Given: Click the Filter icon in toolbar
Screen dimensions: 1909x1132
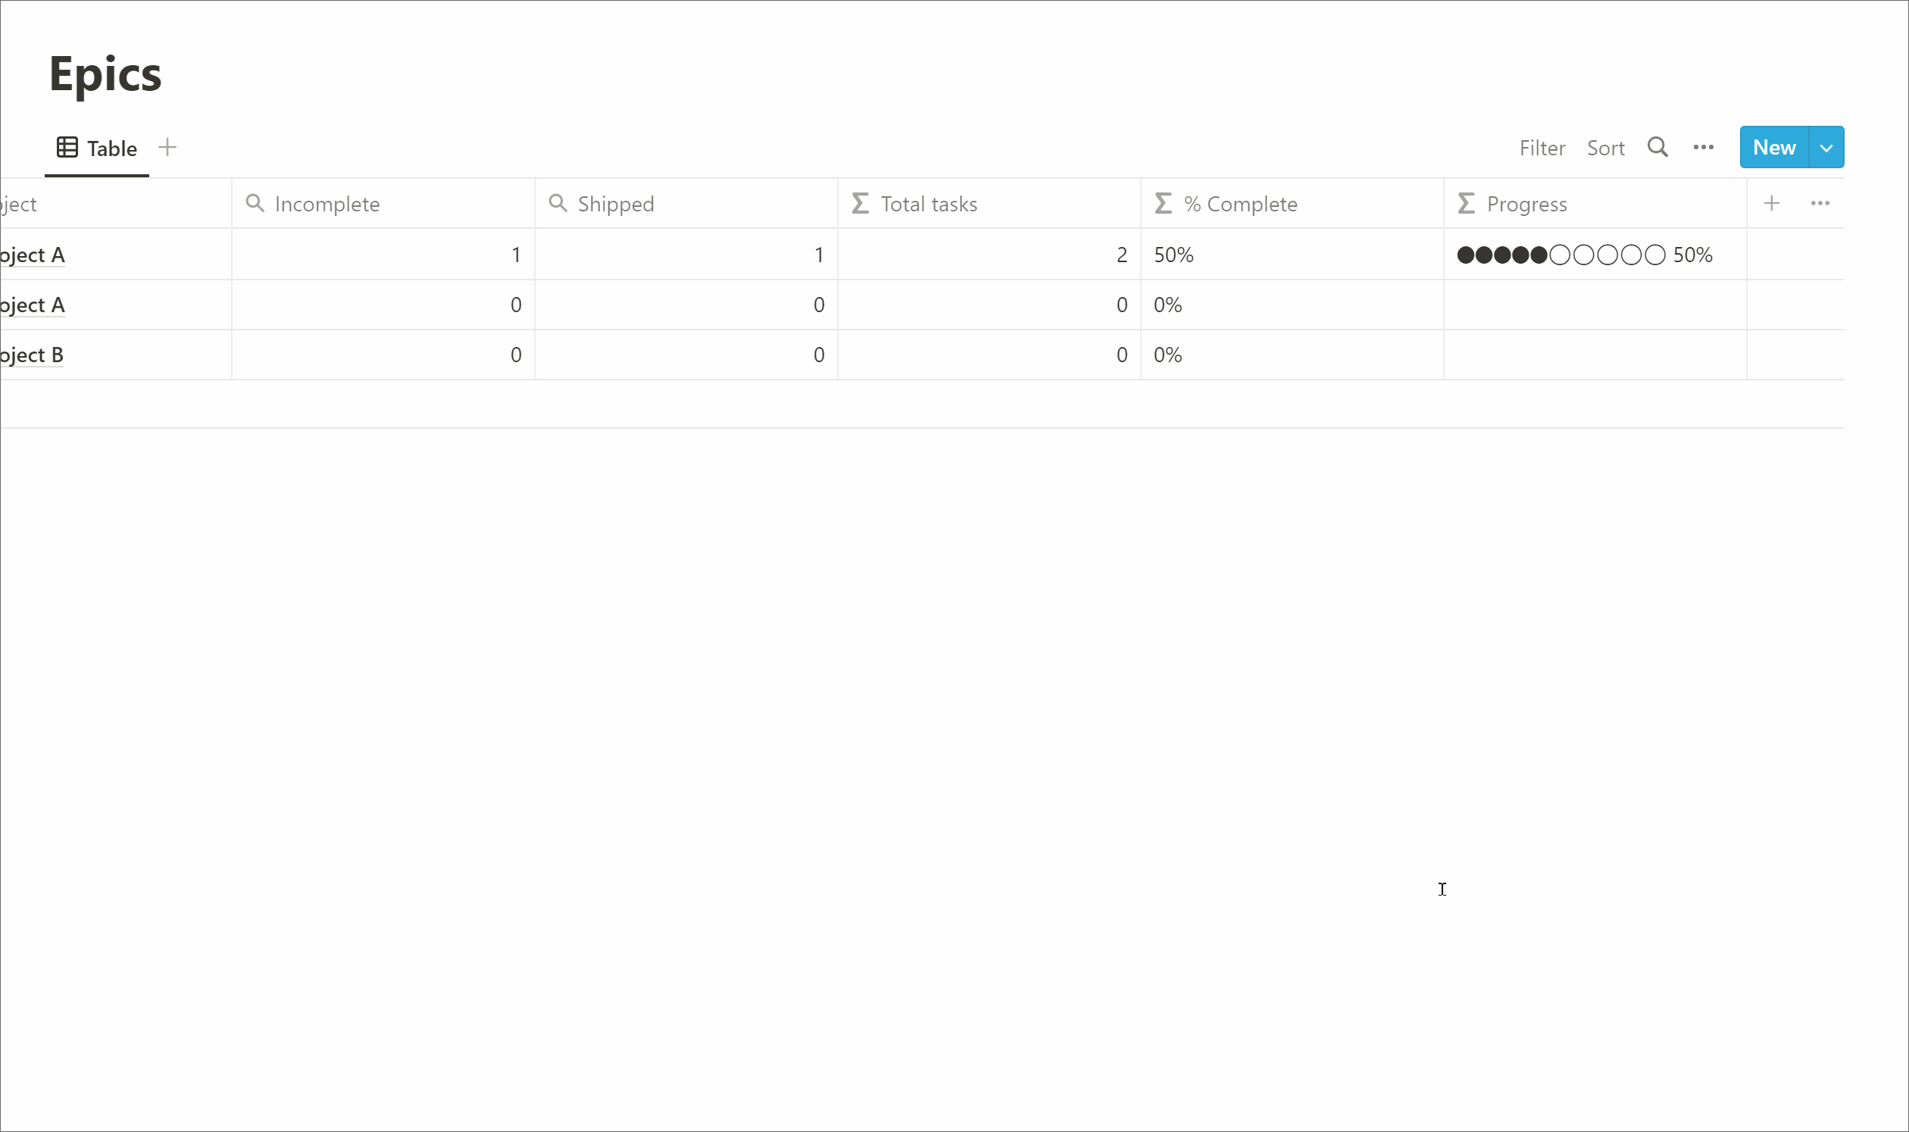Looking at the screenshot, I should [1541, 147].
